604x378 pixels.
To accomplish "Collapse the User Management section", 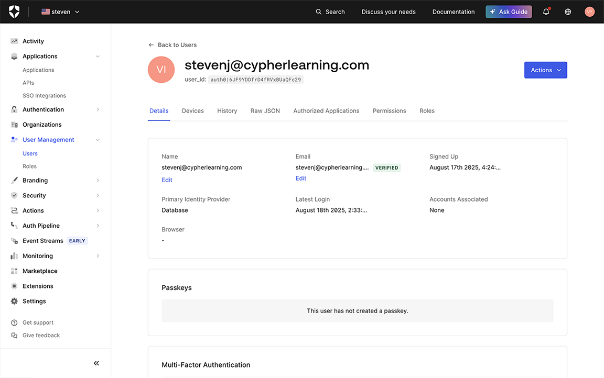I will tap(98, 140).
